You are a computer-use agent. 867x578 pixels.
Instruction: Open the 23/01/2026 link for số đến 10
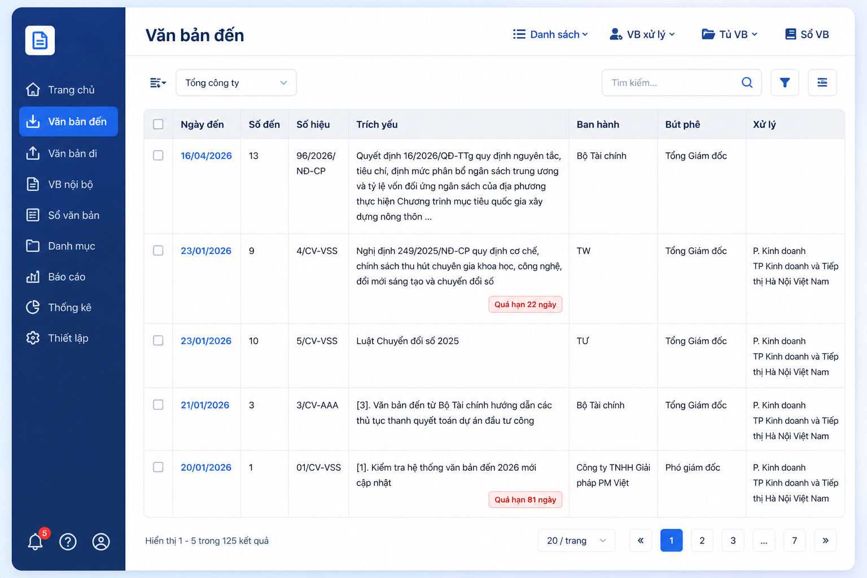click(x=206, y=341)
